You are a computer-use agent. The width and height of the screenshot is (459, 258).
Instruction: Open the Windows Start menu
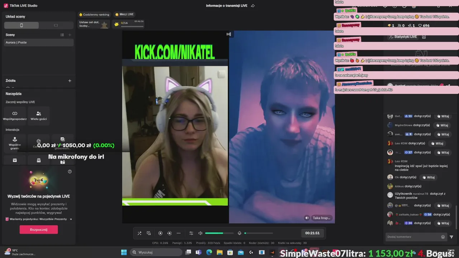pos(124,252)
